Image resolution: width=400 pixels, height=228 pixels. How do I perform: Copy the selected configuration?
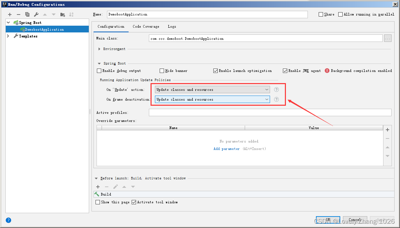(27, 15)
